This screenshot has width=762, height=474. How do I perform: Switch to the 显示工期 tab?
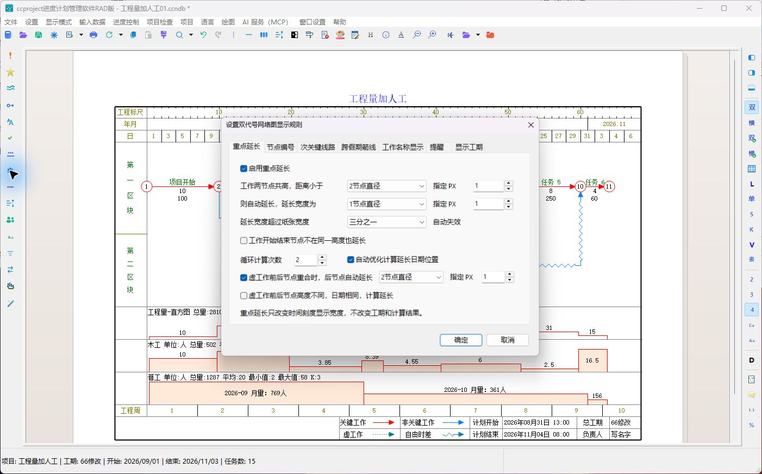pyautogui.click(x=469, y=147)
